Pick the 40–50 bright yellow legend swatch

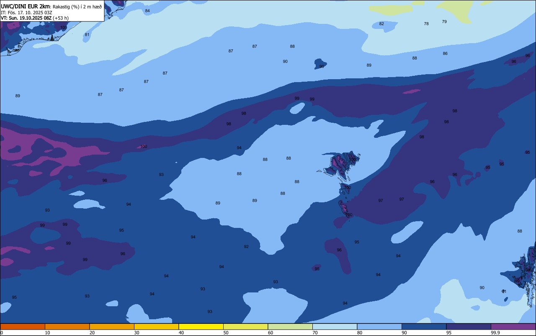click(x=201, y=326)
